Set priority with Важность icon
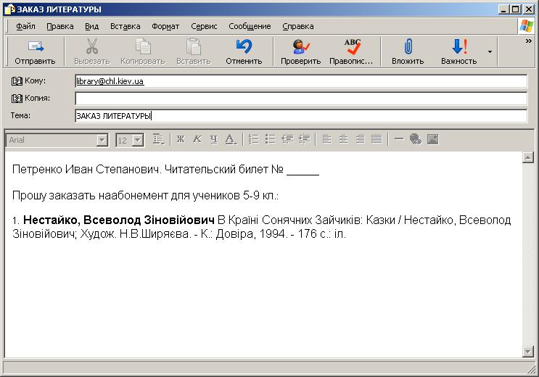Image resolution: width=539 pixels, height=377 pixels. (459, 46)
